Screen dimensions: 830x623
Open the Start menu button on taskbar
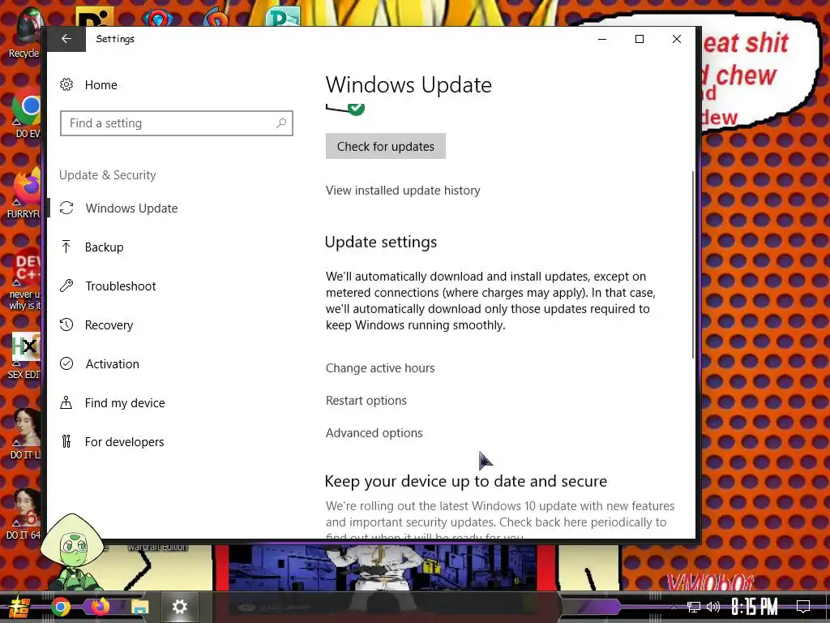click(x=19, y=607)
